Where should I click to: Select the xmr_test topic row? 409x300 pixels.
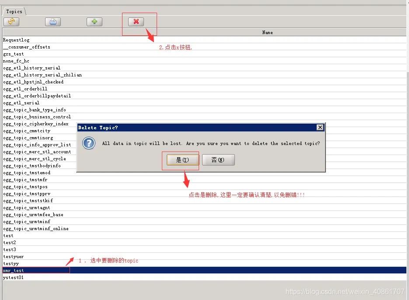(x=205, y=270)
